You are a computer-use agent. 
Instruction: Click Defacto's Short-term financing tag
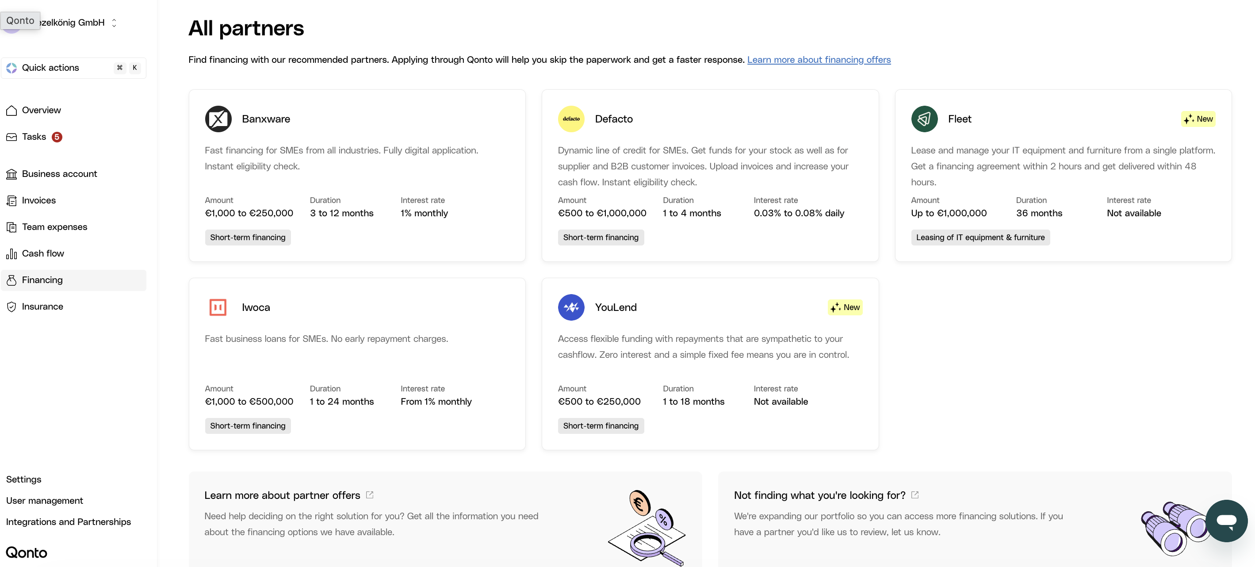click(601, 238)
